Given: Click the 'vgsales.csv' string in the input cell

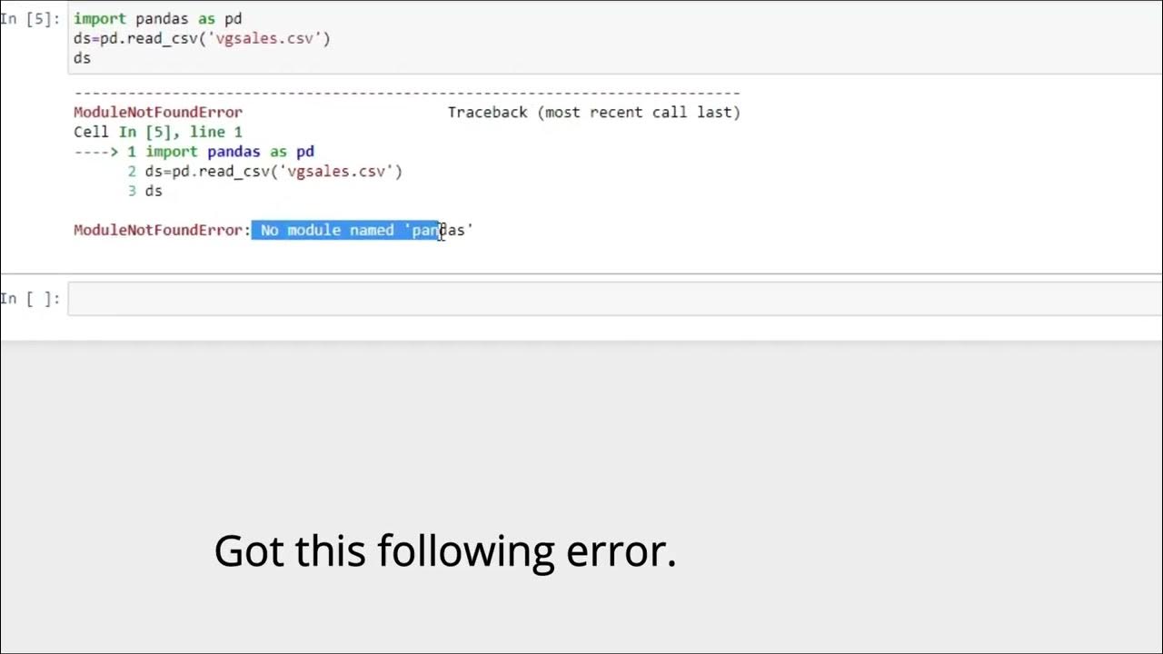Looking at the screenshot, I should coord(264,38).
